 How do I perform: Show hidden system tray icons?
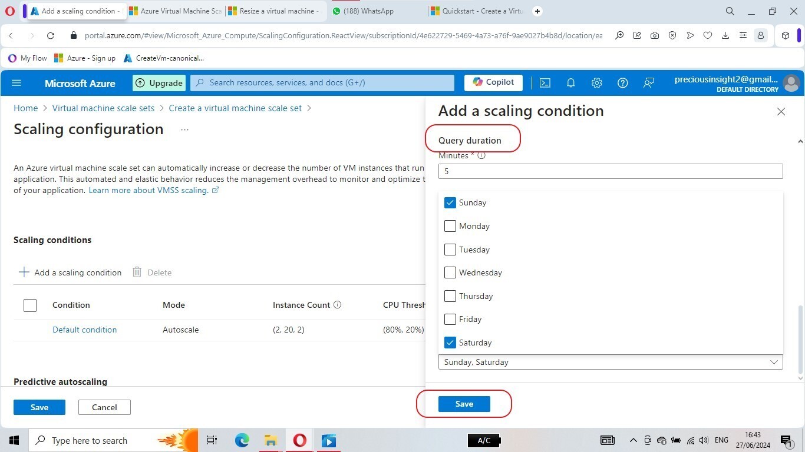633,440
